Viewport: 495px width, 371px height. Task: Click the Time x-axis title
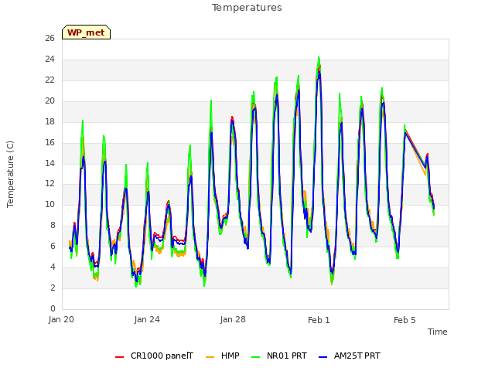tap(438, 332)
